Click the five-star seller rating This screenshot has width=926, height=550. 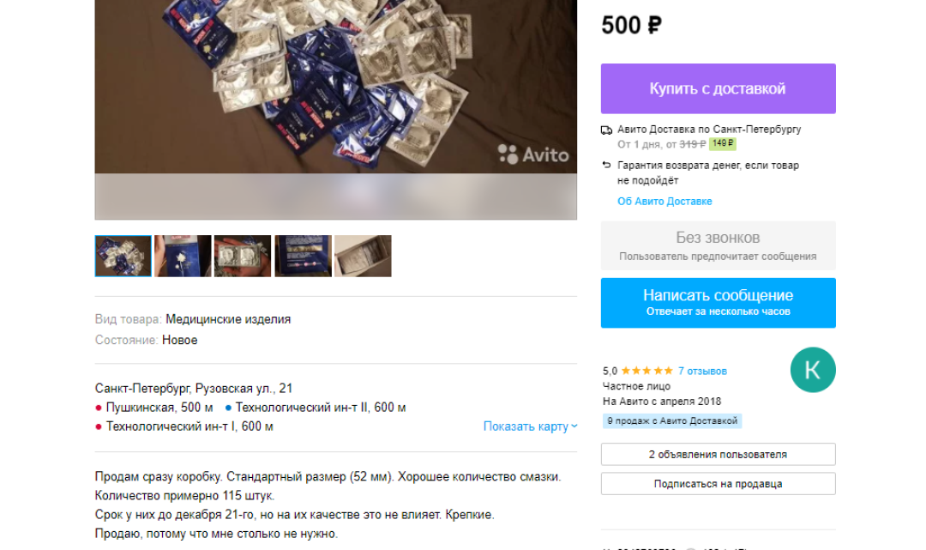click(646, 371)
